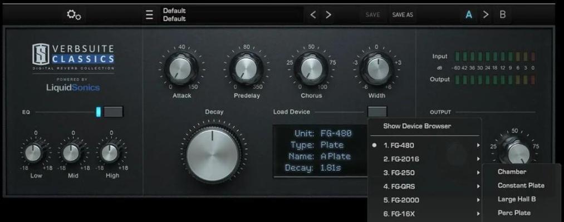This screenshot has width=564, height=222.
Task: Select 6. FG-16X device entry
Action: [x=425, y=214]
